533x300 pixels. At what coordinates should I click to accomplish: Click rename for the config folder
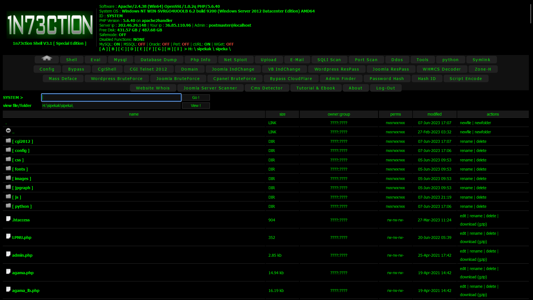466,151
